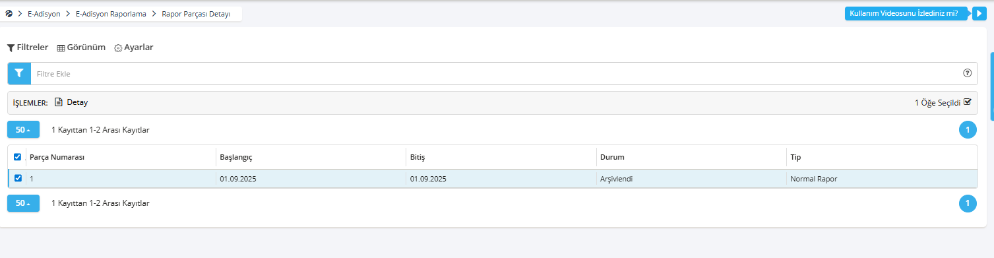Screen dimensions: 994x258
Task: Go to page 1 in bottom pagination
Action: [968, 204]
